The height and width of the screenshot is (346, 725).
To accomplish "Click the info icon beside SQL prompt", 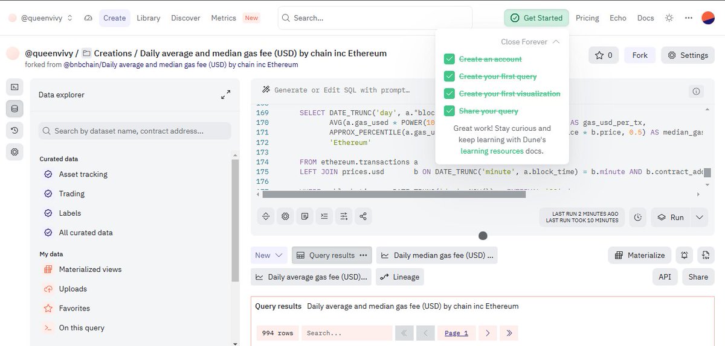I will coord(696,92).
